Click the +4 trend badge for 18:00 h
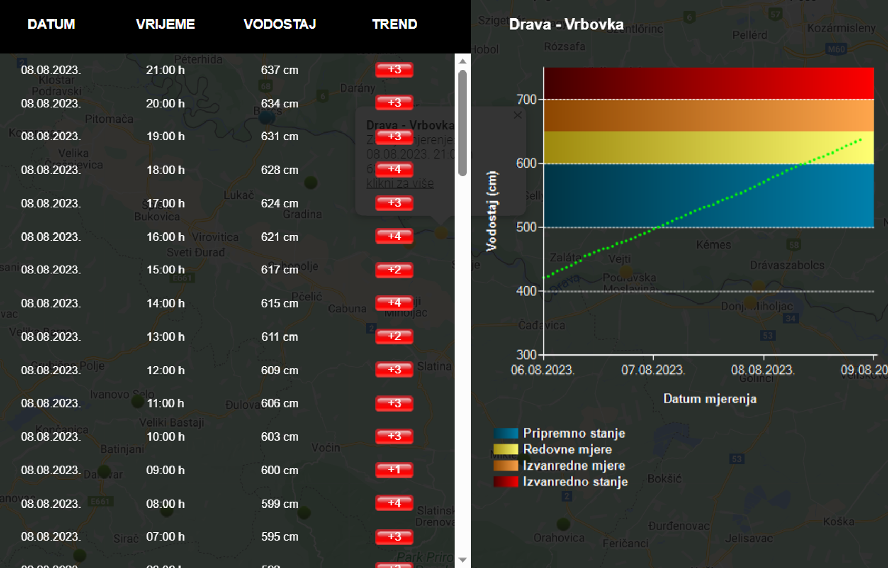The height and width of the screenshot is (568, 888). click(x=394, y=169)
